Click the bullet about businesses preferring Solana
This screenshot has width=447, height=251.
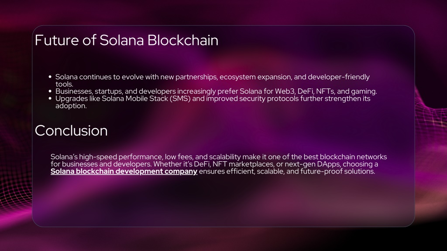216,92
